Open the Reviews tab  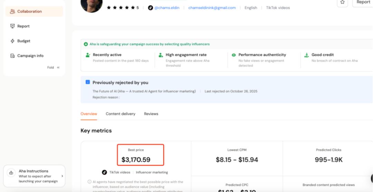tap(151, 114)
